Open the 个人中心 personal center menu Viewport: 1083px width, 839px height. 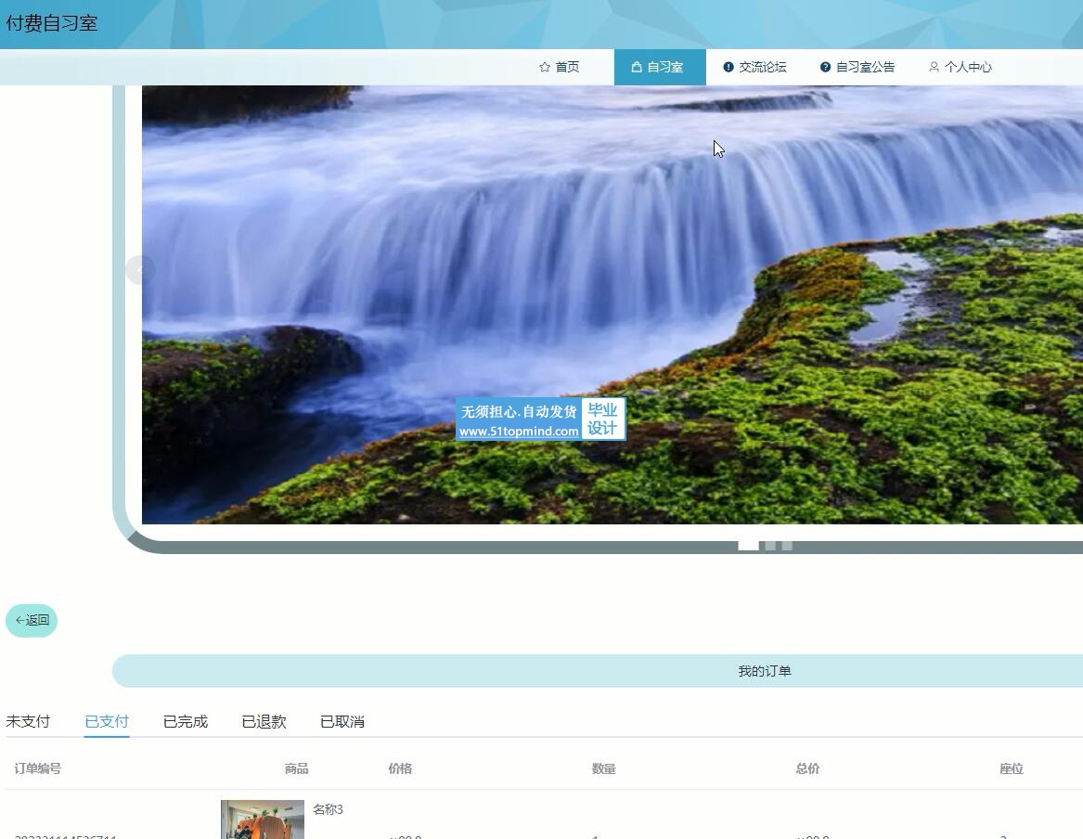(x=961, y=67)
